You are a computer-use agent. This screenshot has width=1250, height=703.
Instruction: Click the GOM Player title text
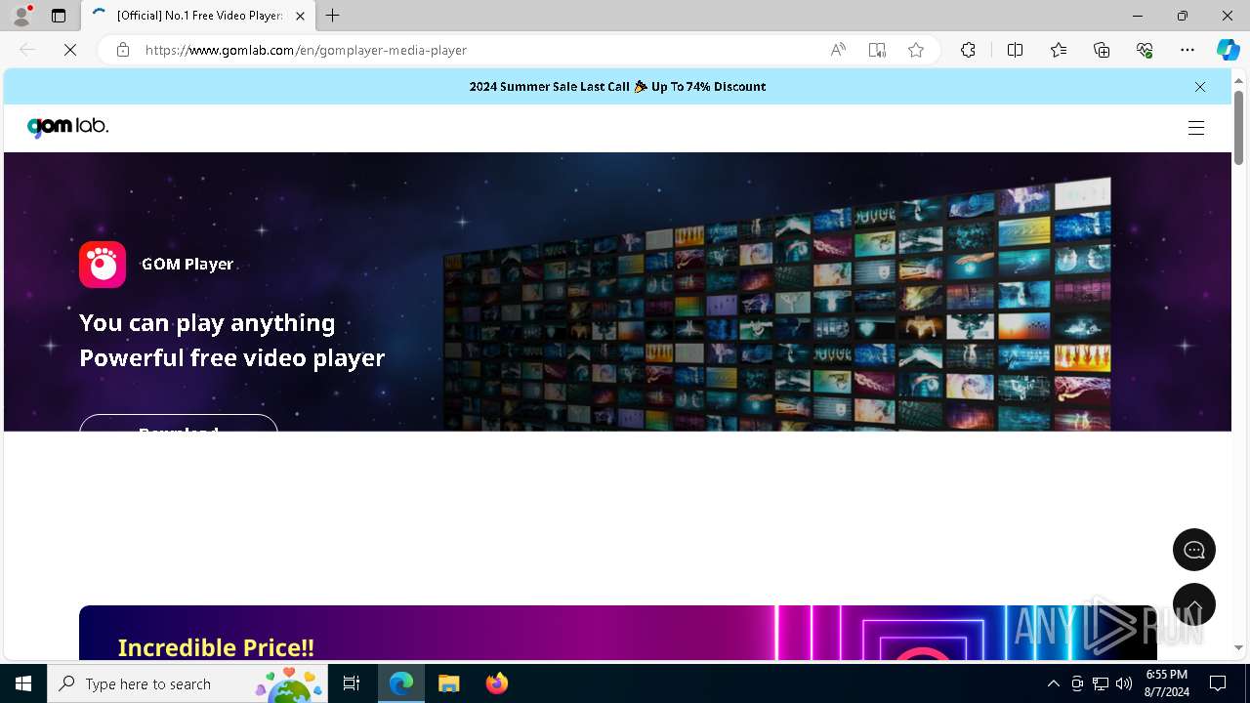tap(187, 265)
